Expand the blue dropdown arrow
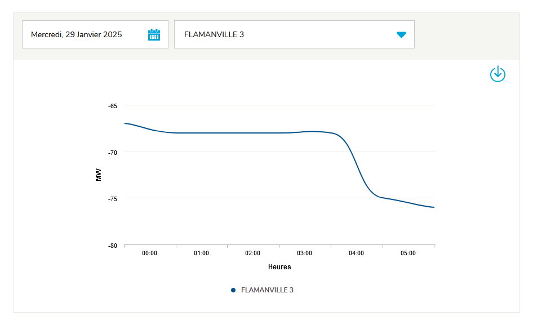This screenshot has height=320, width=533. coord(401,34)
